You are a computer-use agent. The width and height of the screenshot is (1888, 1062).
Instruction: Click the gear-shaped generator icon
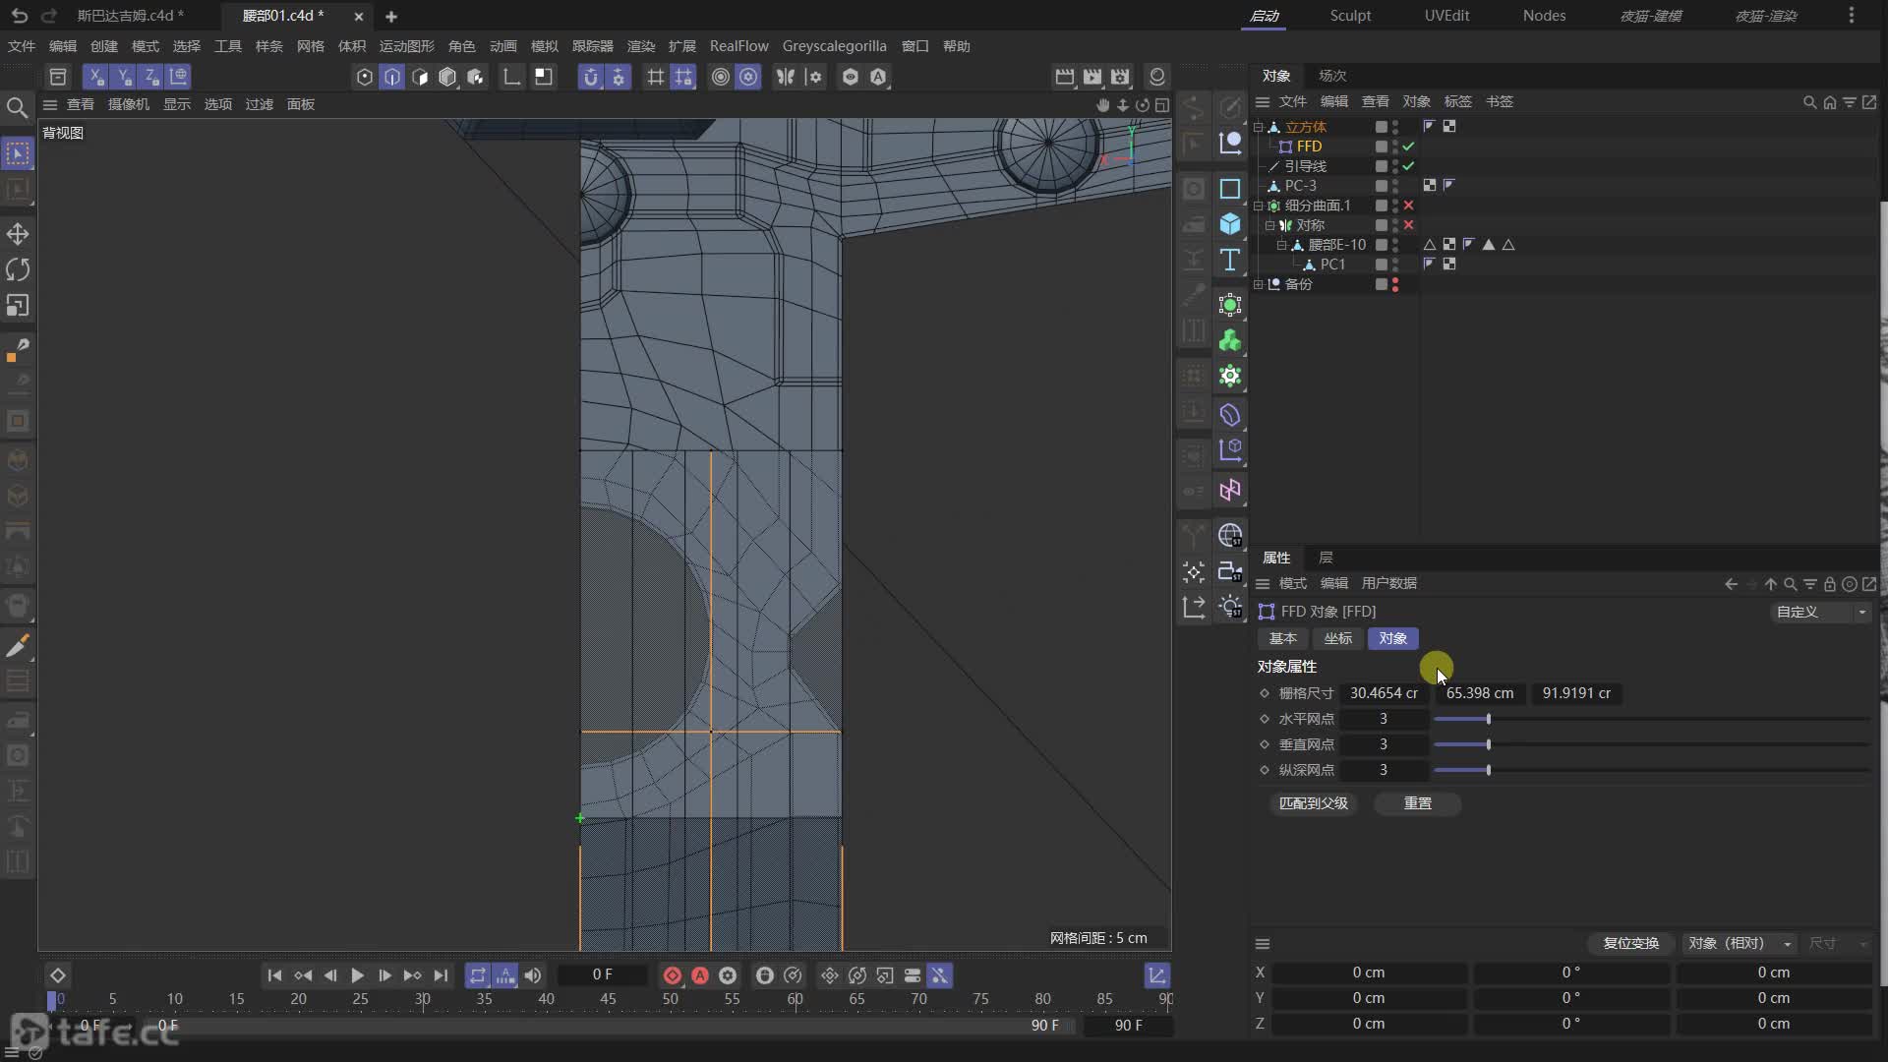(1230, 377)
